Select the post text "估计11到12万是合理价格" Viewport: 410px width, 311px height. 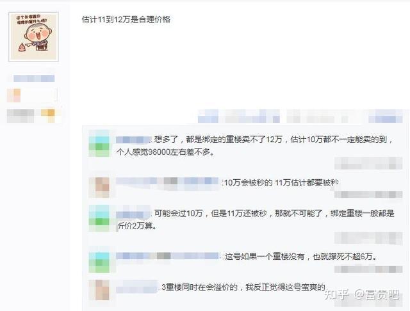click(126, 20)
